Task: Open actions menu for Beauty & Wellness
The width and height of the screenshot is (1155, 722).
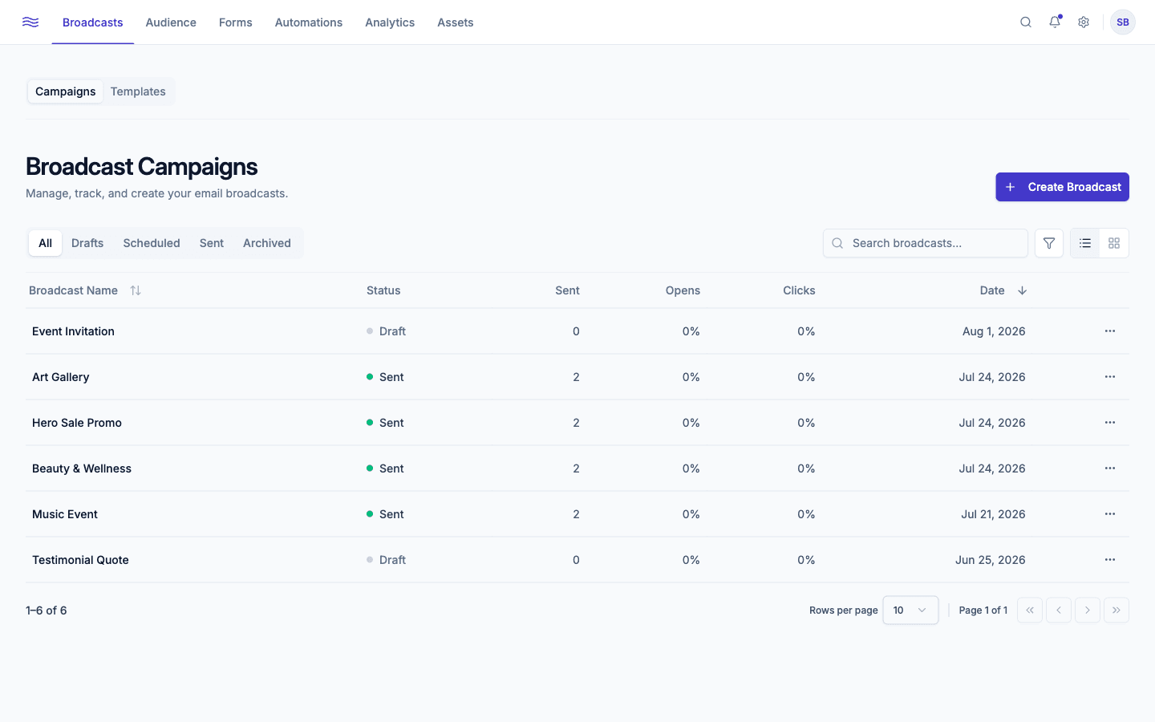Action: coord(1110,468)
